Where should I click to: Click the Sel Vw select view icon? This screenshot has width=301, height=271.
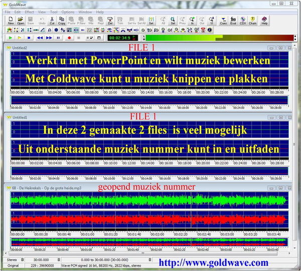(x=131, y=21)
